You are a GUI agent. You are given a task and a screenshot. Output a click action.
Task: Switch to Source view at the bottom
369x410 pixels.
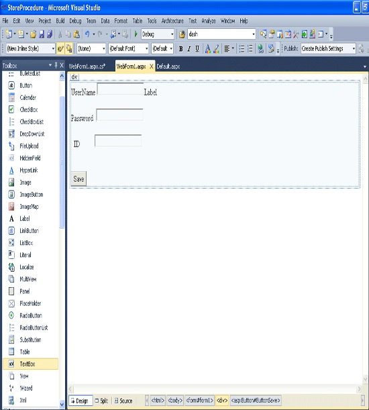pyautogui.click(x=123, y=401)
